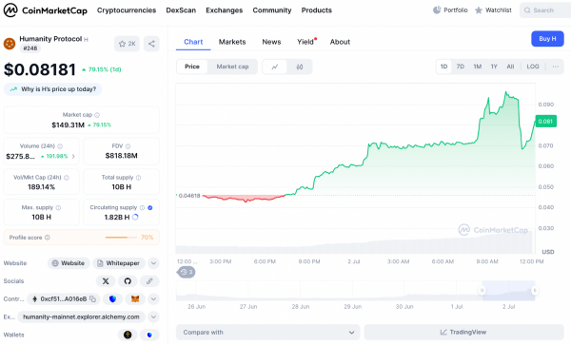Open the Compare with dropdown
Image resolution: width=571 pixels, height=345 pixels.
tap(268, 333)
